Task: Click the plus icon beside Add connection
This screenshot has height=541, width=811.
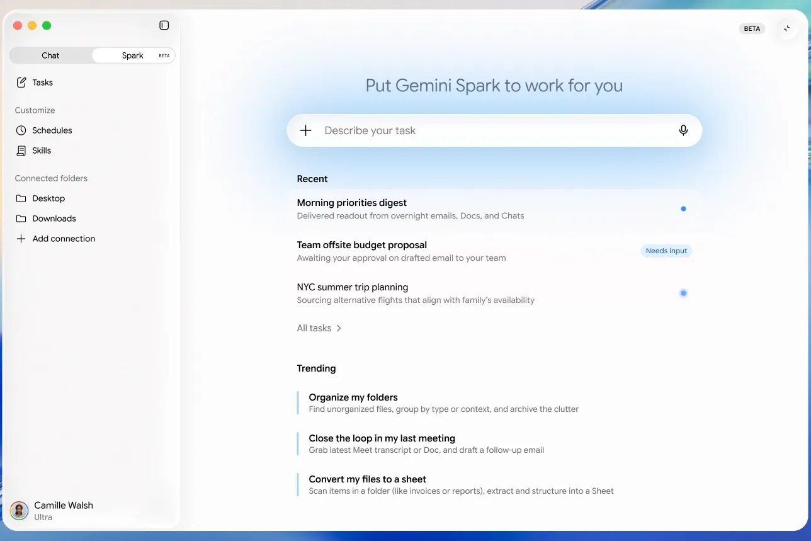Action: click(x=21, y=239)
